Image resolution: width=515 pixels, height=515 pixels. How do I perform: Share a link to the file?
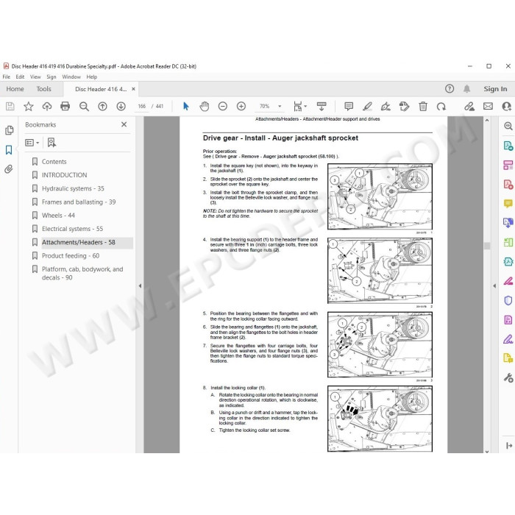pyautogui.click(x=469, y=107)
